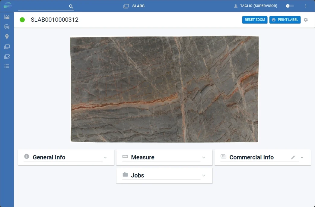
Task: Click the Commercial Info money icon
Action: (223, 156)
